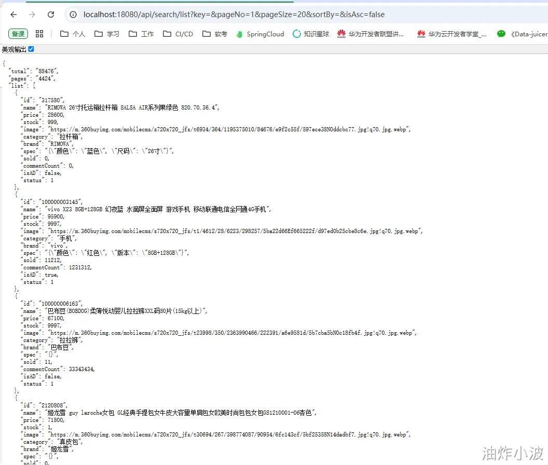Open the 知识星球 bookmark

tap(311, 34)
